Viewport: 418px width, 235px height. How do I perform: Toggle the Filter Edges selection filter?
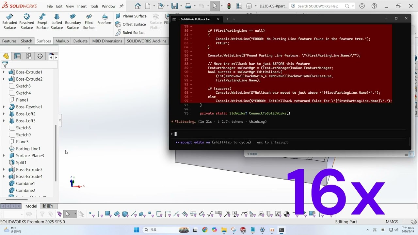point(101,214)
